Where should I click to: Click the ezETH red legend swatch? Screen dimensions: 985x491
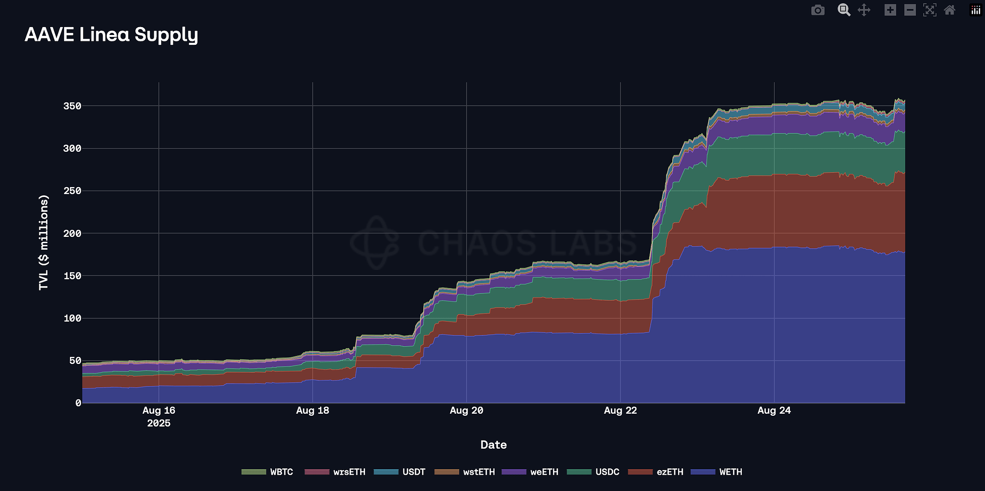coord(640,472)
